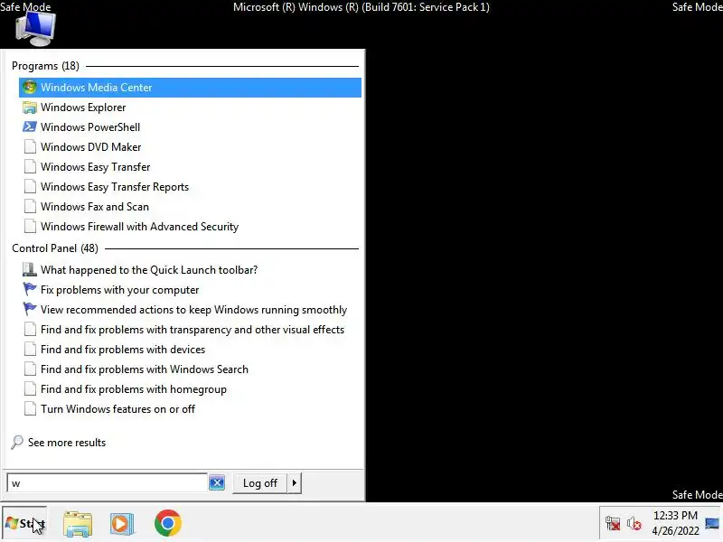Open Turn Windows features on or off
This screenshot has height=542, width=723.
click(x=190, y=409)
